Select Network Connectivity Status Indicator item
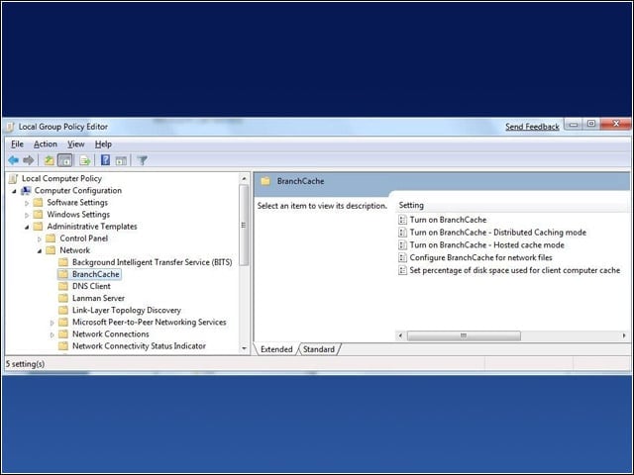The width and height of the screenshot is (634, 475). click(139, 346)
